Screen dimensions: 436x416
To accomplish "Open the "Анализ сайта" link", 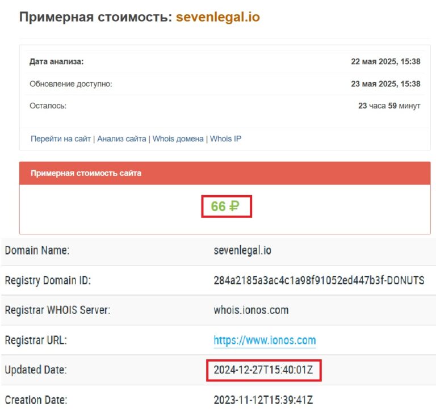I will (121, 138).
